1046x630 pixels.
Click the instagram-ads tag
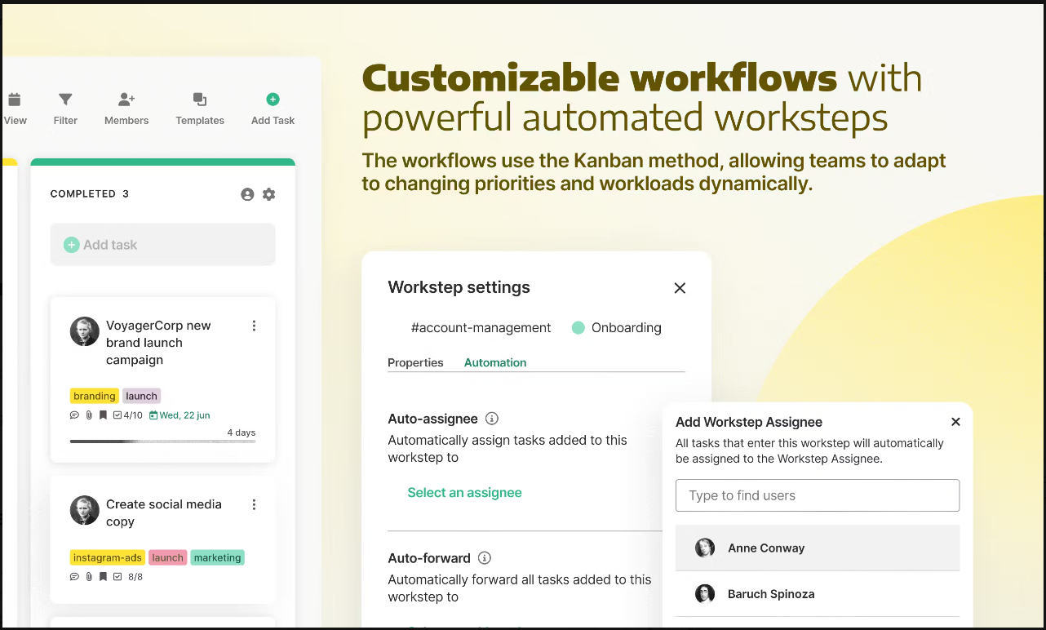[108, 558]
